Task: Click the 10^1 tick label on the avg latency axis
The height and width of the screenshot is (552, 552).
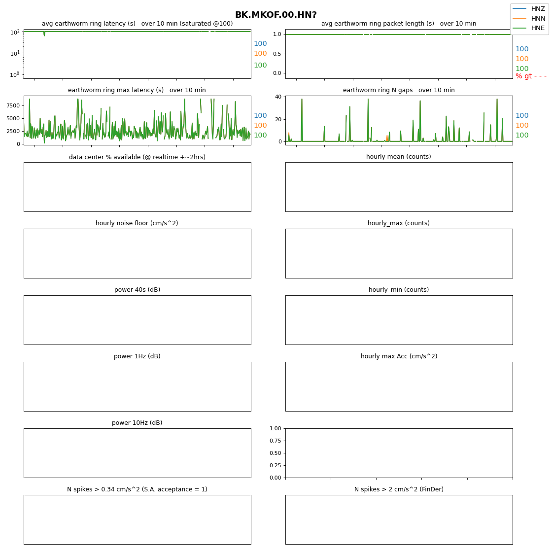Action: pos(15,53)
